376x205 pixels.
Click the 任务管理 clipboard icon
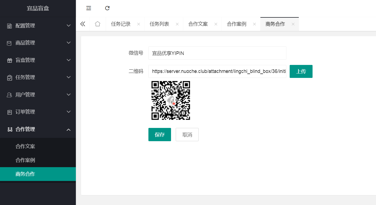click(9, 78)
